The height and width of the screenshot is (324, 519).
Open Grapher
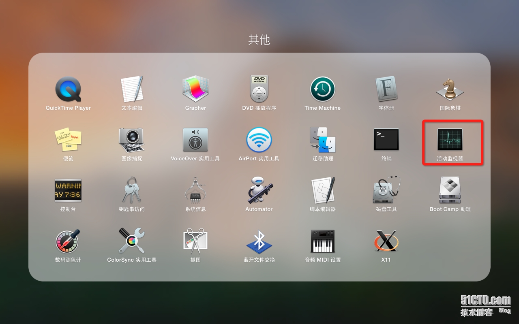pos(195,89)
